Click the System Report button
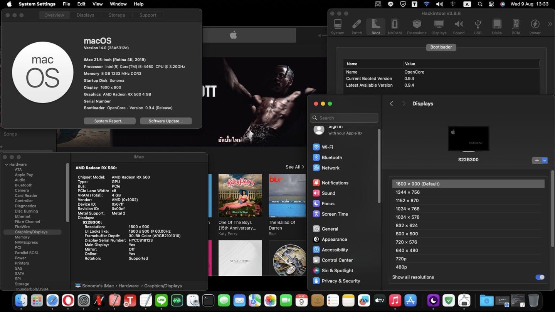The image size is (555, 312). [109, 121]
